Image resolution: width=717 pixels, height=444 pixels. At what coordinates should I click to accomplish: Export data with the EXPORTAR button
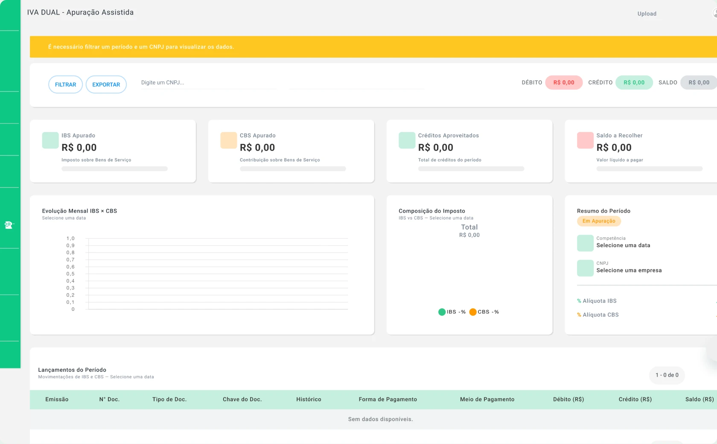[x=106, y=85]
